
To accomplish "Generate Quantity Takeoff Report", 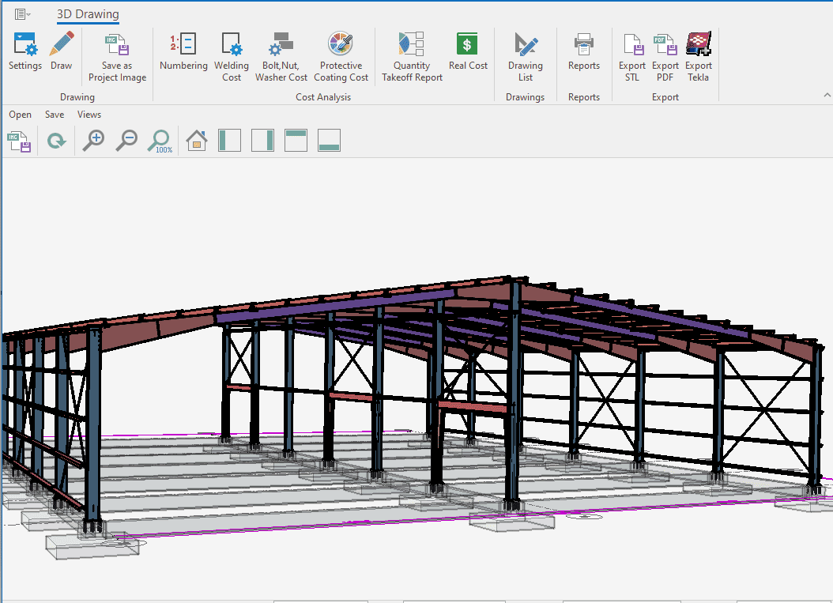I will [412, 57].
